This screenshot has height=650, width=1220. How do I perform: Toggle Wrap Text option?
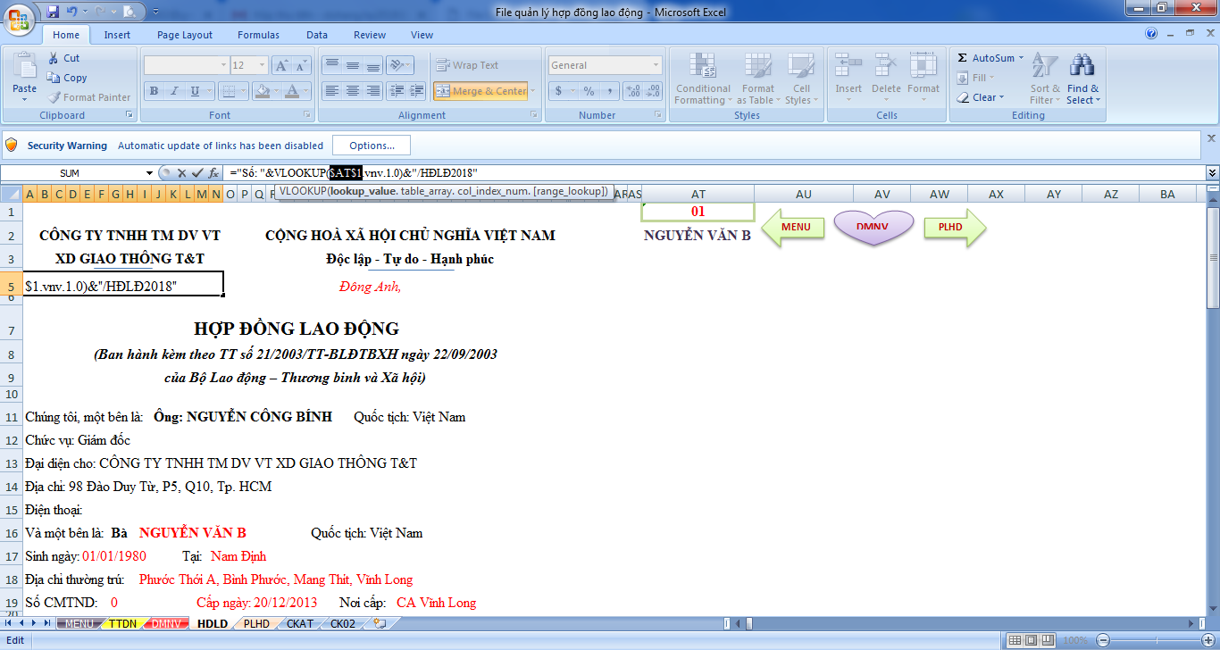click(466, 65)
